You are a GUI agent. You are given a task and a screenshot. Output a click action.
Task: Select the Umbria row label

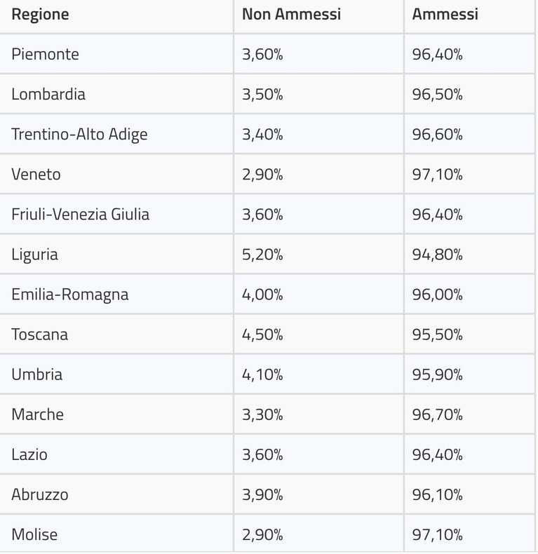click(x=36, y=374)
